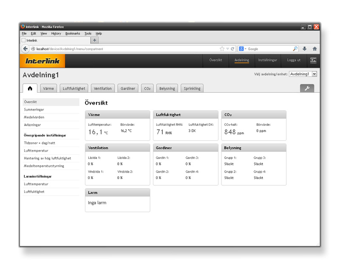This screenshot has width=340, height=269.
Task: Click the CM logo icon in header
Action: pyautogui.click(x=313, y=60)
